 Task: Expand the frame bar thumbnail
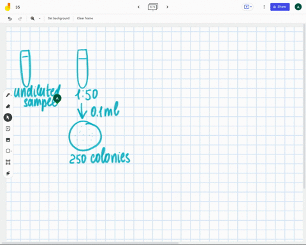tap(153, 7)
